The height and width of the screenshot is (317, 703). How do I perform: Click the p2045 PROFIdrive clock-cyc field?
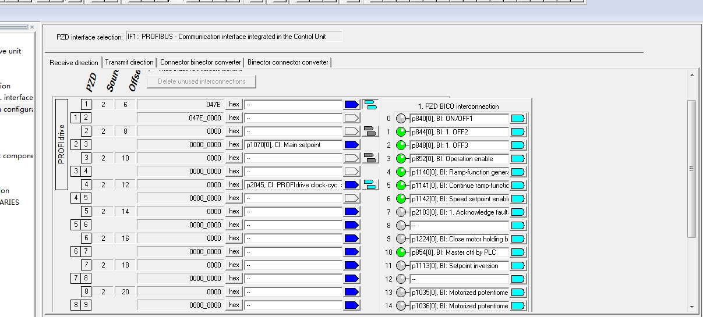293,184
